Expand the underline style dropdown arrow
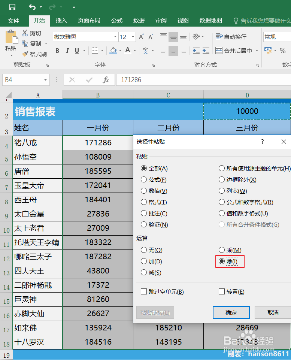Screen dimensions: 291x360 pyautogui.click(x=84, y=51)
